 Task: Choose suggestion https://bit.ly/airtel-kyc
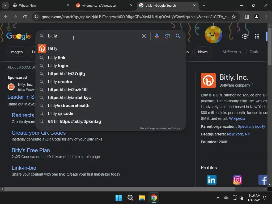coord(110,98)
